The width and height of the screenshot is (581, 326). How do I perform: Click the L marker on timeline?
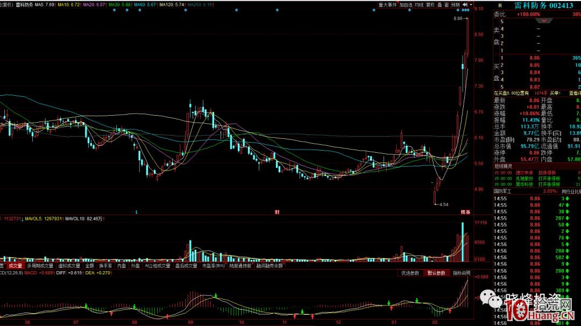pyautogui.click(x=136, y=212)
